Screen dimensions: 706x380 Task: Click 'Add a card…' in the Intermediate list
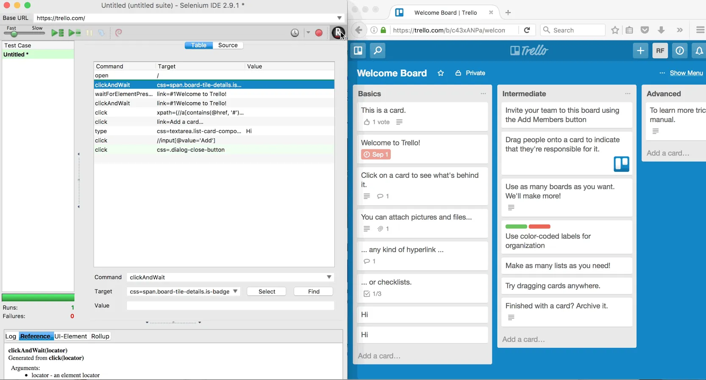[x=524, y=340]
